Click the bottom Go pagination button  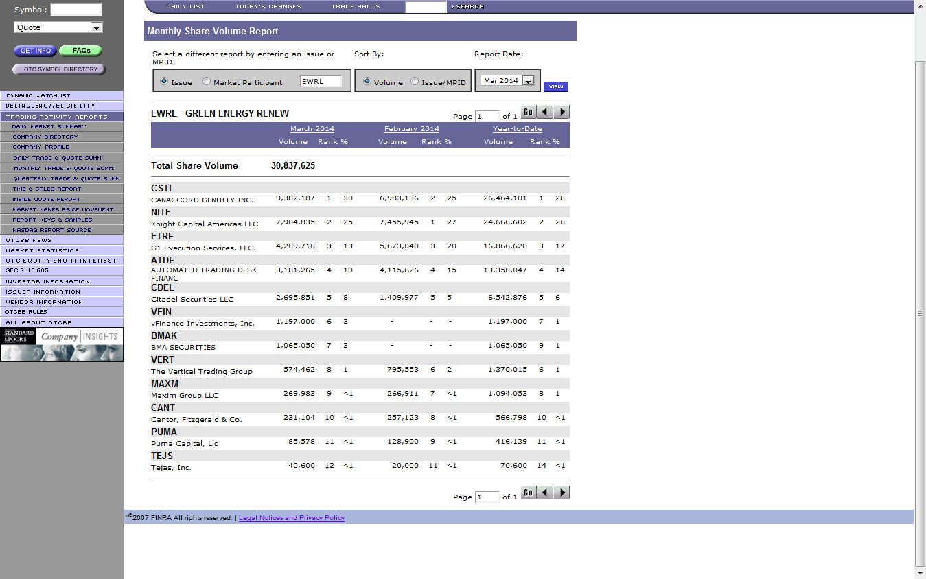pyautogui.click(x=528, y=493)
